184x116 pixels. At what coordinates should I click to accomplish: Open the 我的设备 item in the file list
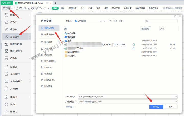(x=70, y=37)
